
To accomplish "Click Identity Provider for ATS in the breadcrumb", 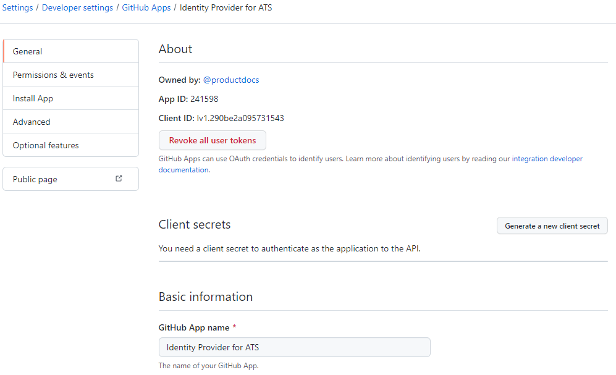I will point(226,8).
